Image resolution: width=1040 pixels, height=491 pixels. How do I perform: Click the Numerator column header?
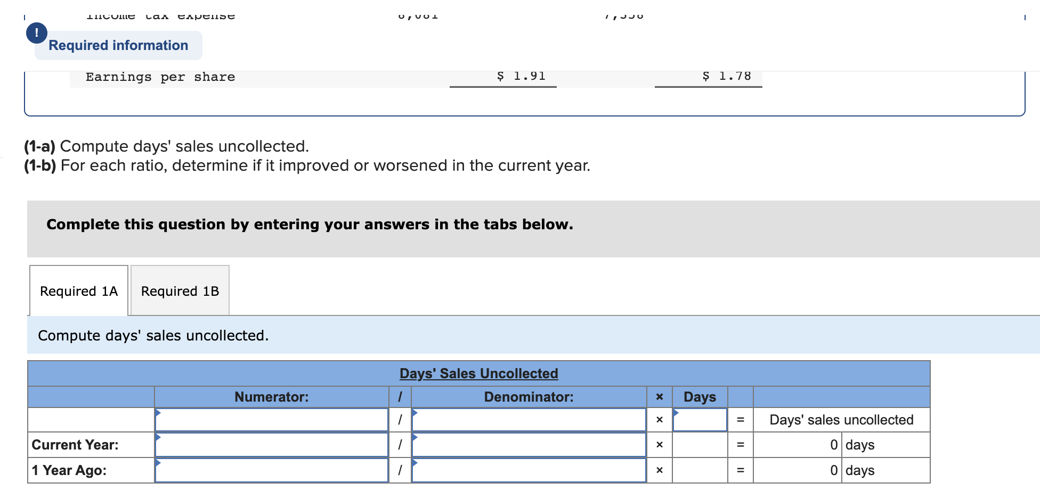(x=272, y=397)
